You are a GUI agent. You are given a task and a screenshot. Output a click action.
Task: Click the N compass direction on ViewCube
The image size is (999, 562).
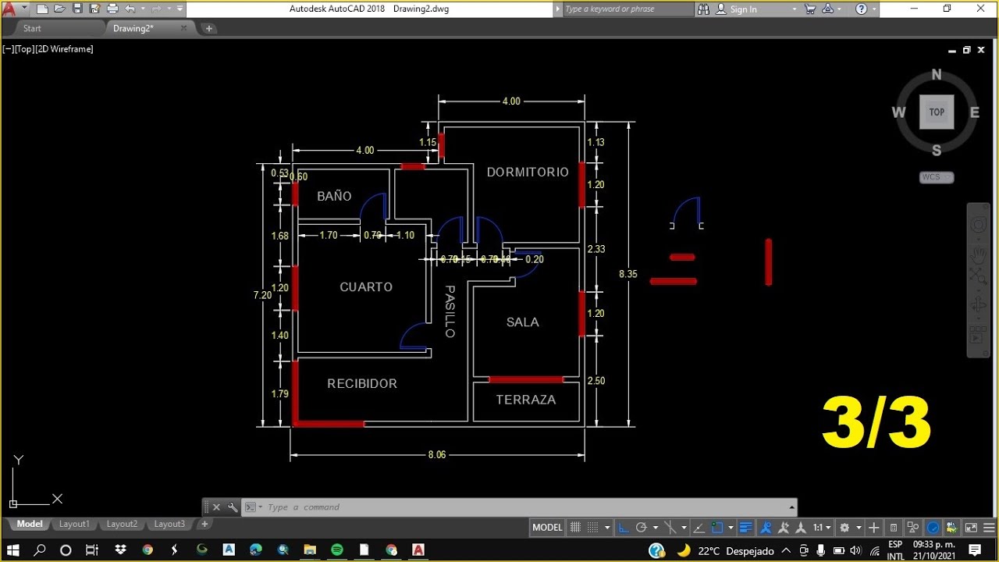(937, 75)
